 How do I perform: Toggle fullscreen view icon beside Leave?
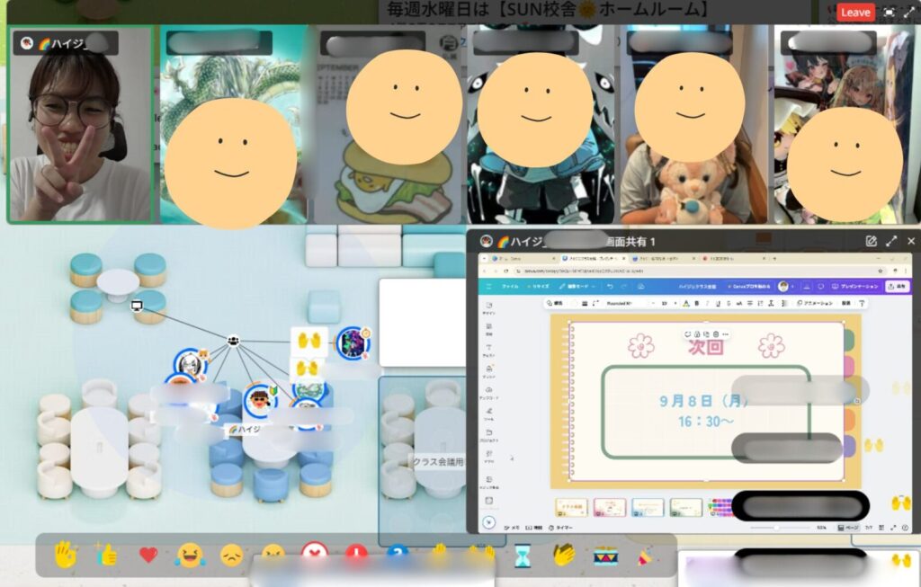click(890, 12)
